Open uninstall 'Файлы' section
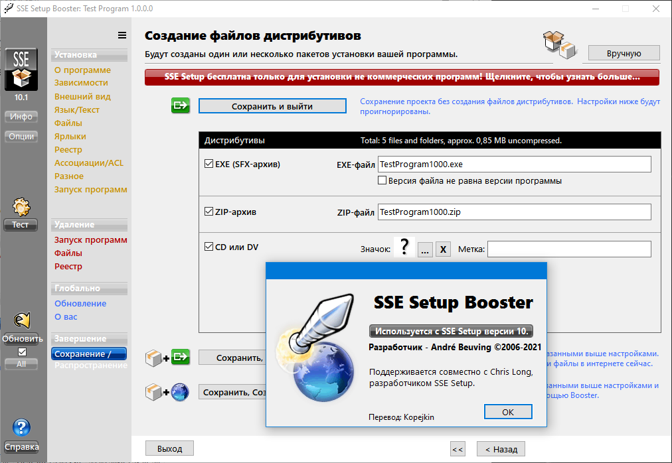Image resolution: width=672 pixels, height=463 pixels. click(68, 253)
